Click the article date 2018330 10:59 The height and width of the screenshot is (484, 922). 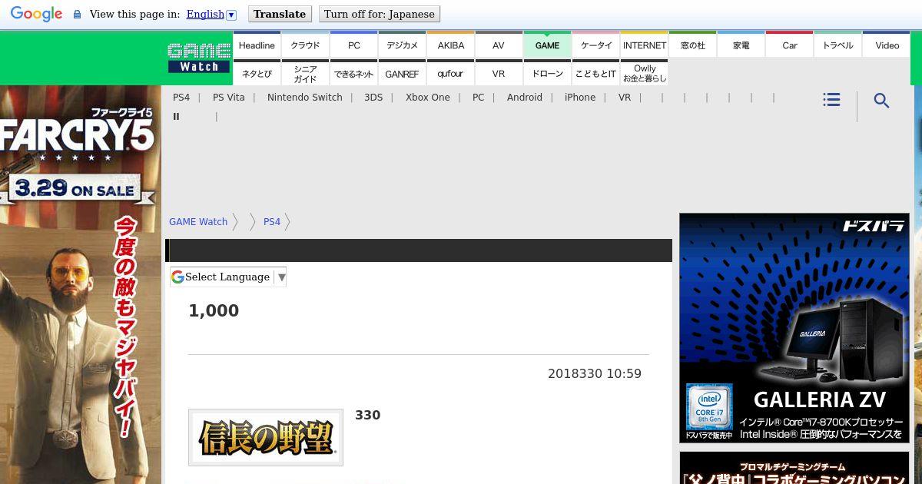tap(595, 373)
